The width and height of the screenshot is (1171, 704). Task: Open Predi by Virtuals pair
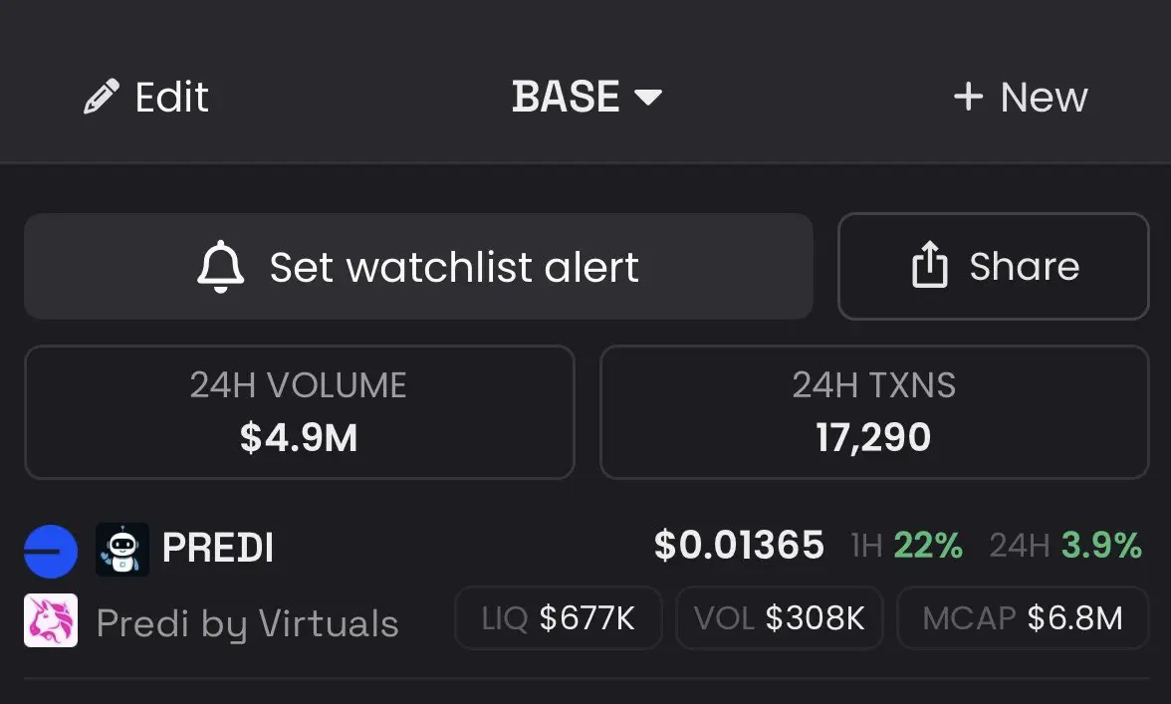[247, 623]
